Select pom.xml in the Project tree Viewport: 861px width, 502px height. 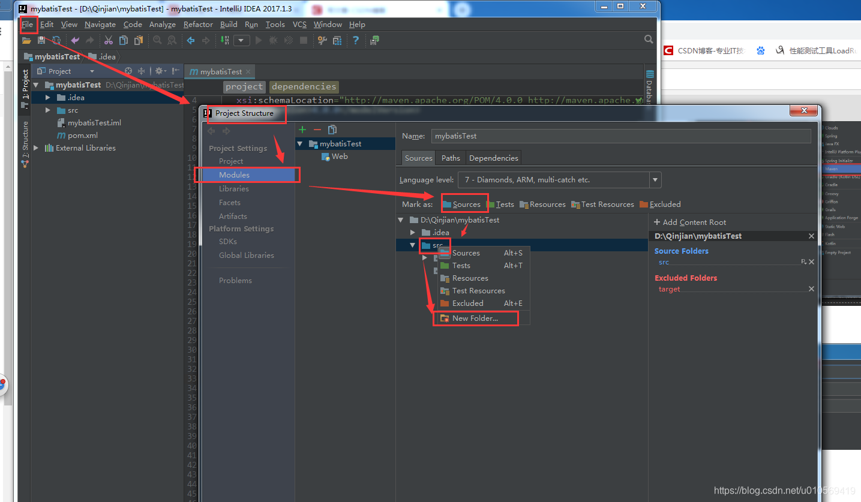click(x=77, y=136)
